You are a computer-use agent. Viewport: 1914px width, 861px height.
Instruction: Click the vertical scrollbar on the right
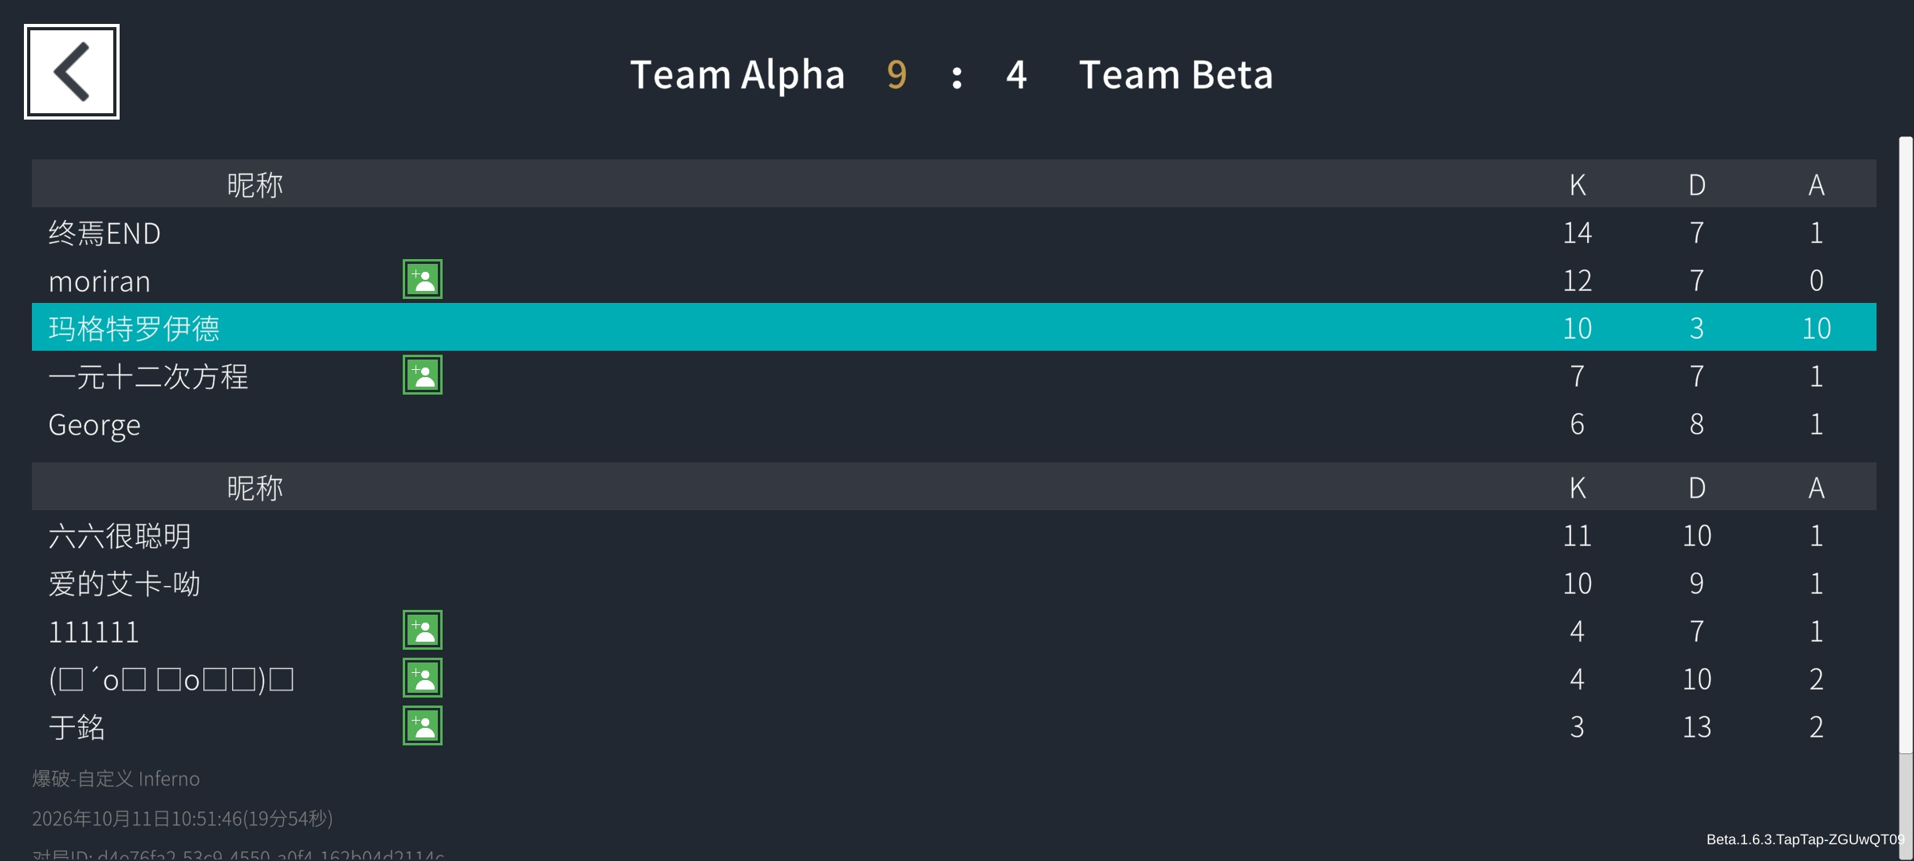pyautogui.click(x=1906, y=445)
